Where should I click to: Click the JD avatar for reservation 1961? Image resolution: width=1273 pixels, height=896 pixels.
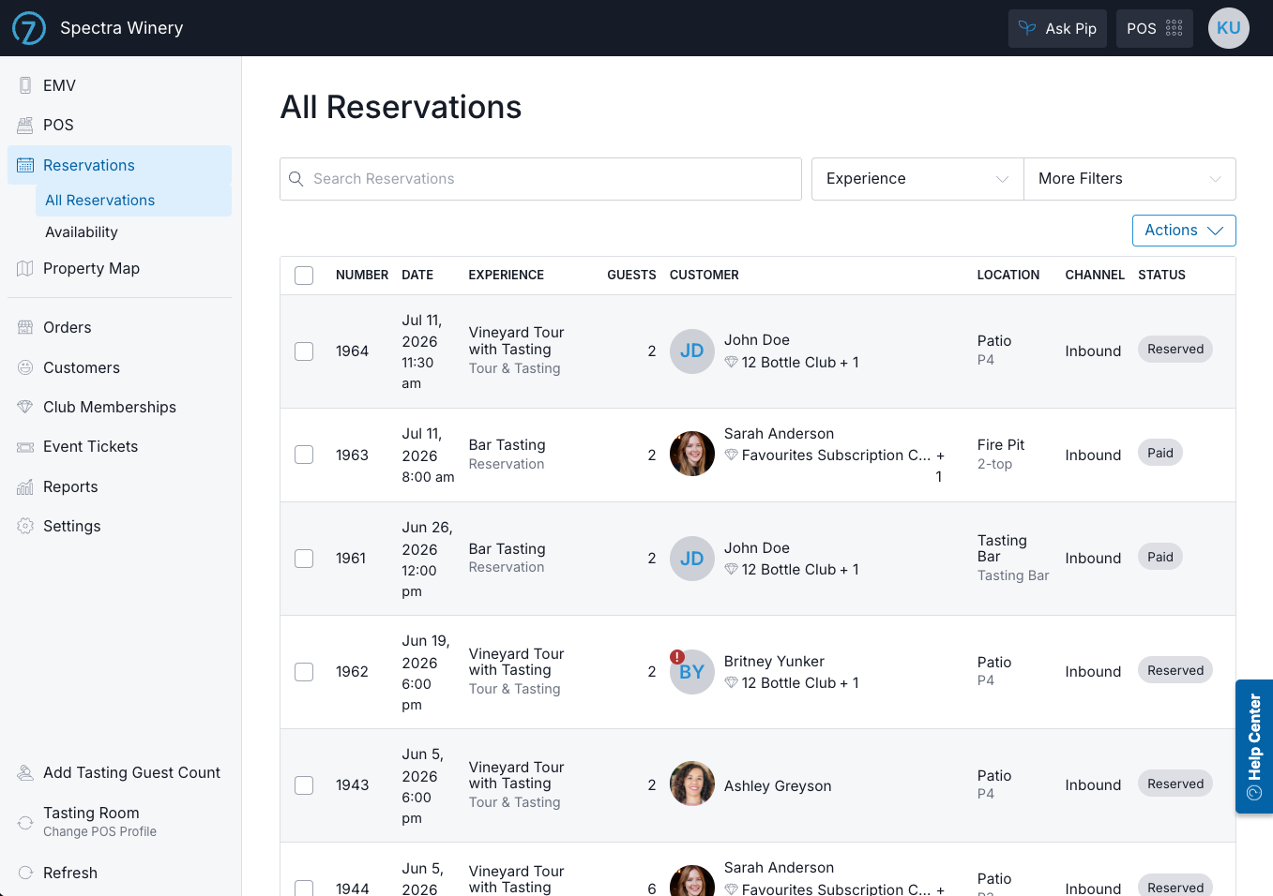pos(692,559)
